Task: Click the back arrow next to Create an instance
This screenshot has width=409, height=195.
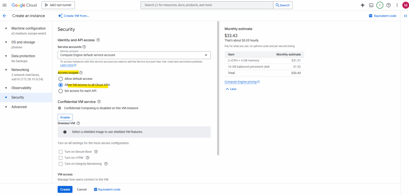Action: [x=4, y=16]
